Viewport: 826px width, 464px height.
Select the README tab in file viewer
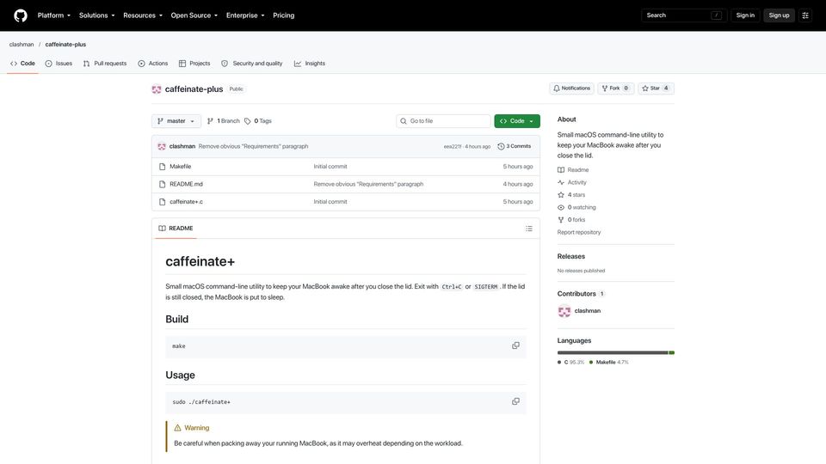click(x=176, y=229)
